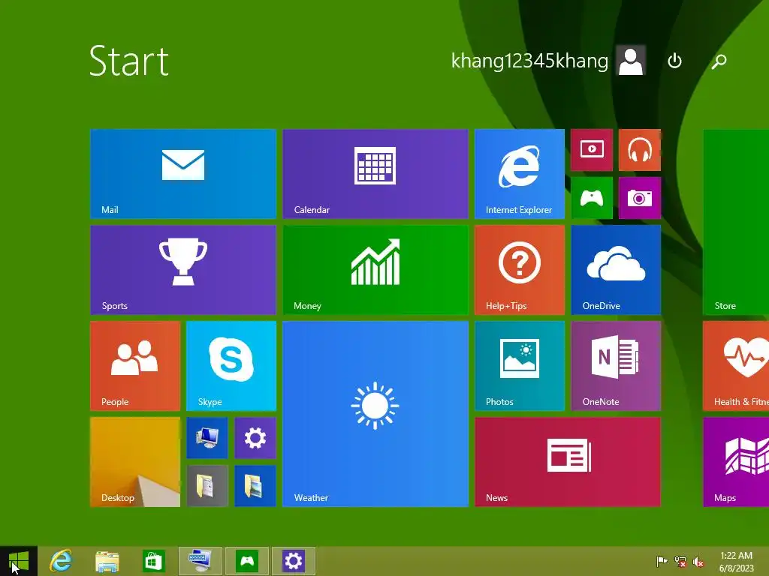Open Action Center flag in system tray
The height and width of the screenshot is (576, 769).
[x=662, y=561]
